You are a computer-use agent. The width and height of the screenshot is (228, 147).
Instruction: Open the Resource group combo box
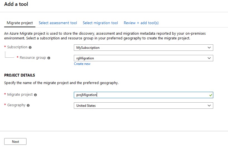(143, 58)
